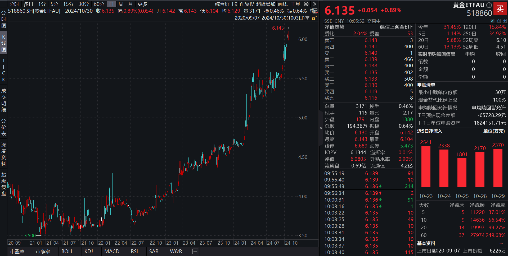This screenshot has width=508, height=256.
Task: Open 综合屏 view
Action: pyautogui.click(x=222, y=4)
